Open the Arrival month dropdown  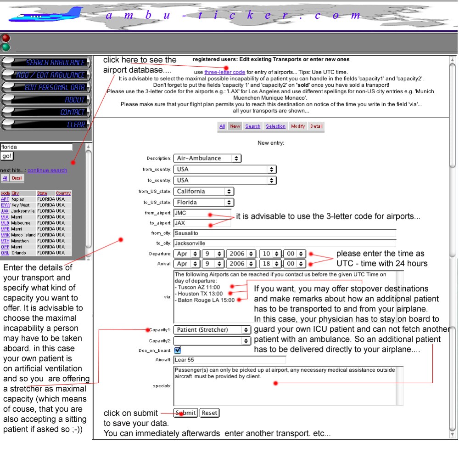(x=187, y=264)
